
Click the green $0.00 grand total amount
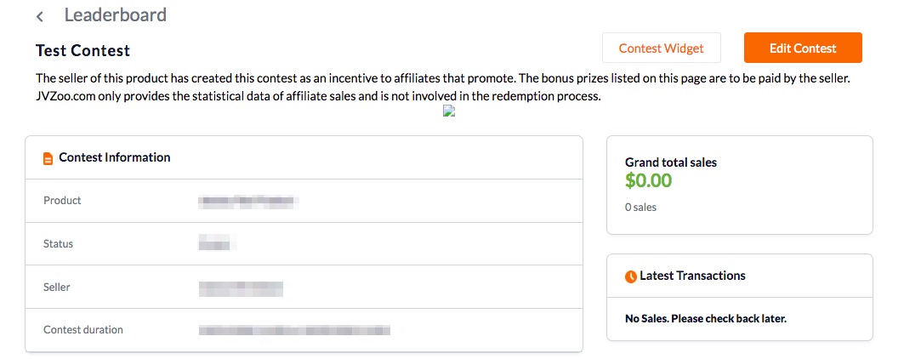[x=649, y=180]
